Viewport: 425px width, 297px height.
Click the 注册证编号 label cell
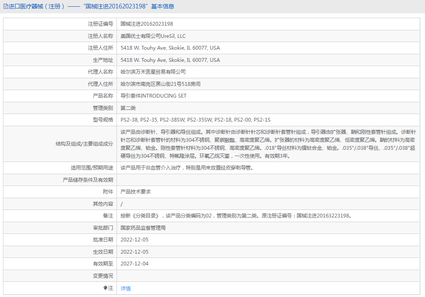100,24
